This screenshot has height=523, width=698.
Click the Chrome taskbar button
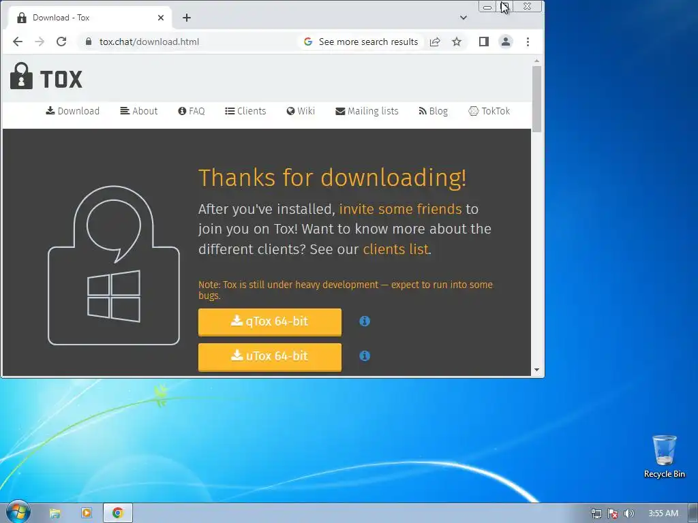tap(117, 513)
